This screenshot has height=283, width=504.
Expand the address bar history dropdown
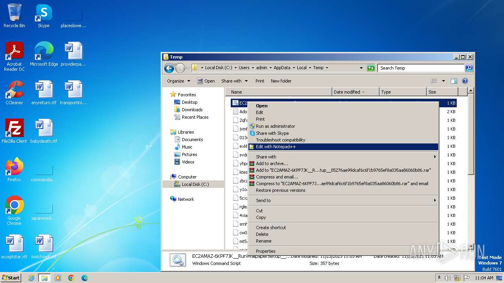(x=361, y=68)
